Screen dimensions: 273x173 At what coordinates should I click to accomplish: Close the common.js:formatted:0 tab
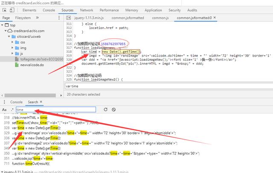pyautogui.click(x=215, y=17)
